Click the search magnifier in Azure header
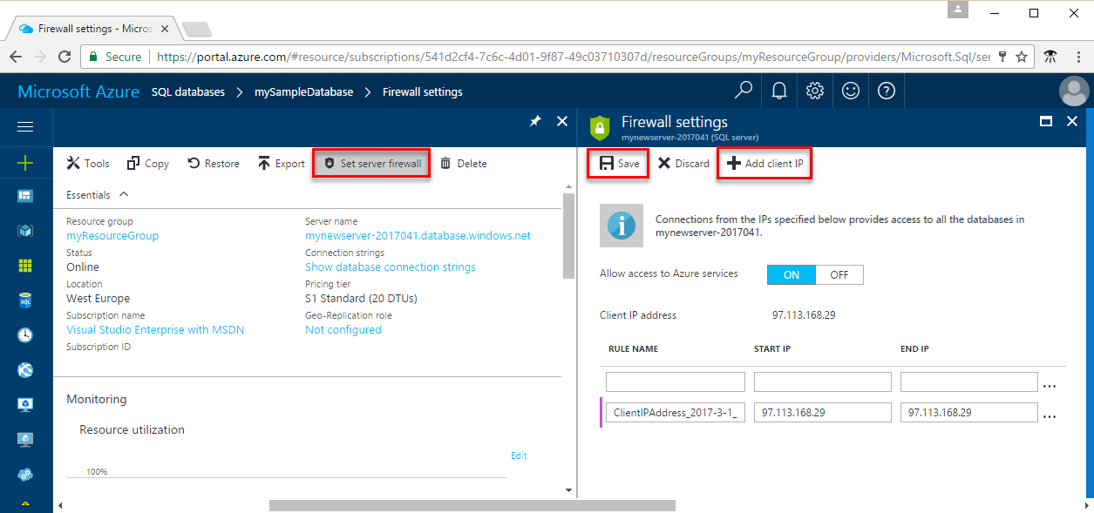This screenshot has width=1094, height=513. pos(743,91)
